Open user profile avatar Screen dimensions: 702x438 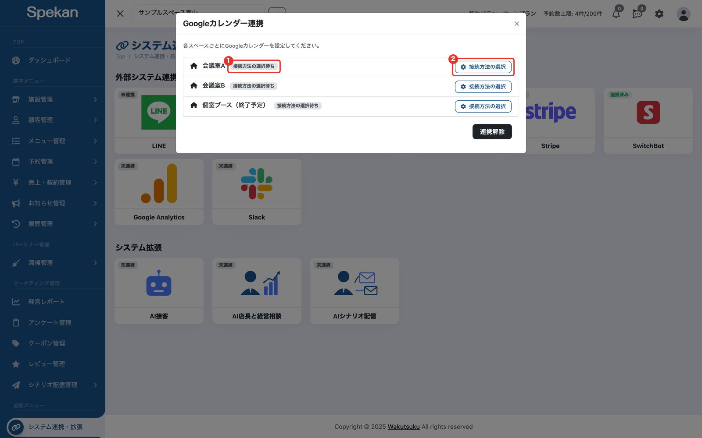coord(683,14)
